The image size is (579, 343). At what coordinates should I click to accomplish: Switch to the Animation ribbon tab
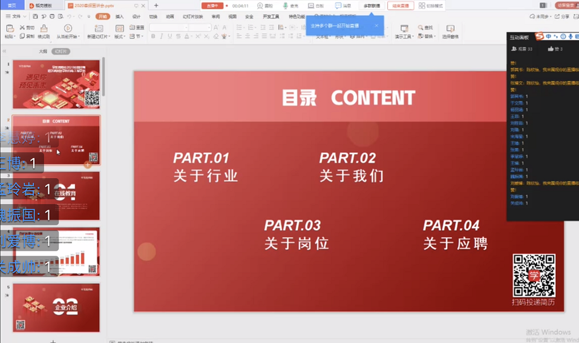(170, 16)
